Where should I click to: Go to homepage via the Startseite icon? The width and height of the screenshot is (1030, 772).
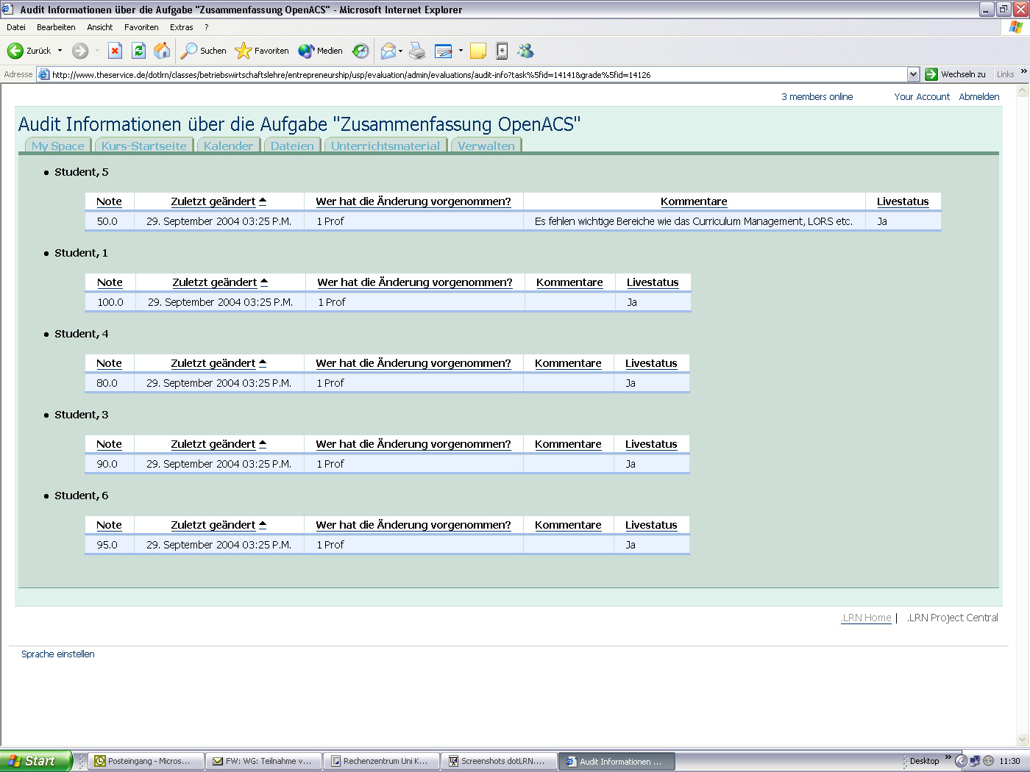point(160,51)
